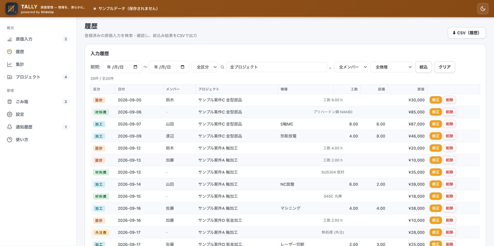
Task: Click 修正 for 熱処理 (外注) row
Action: (x=436, y=232)
